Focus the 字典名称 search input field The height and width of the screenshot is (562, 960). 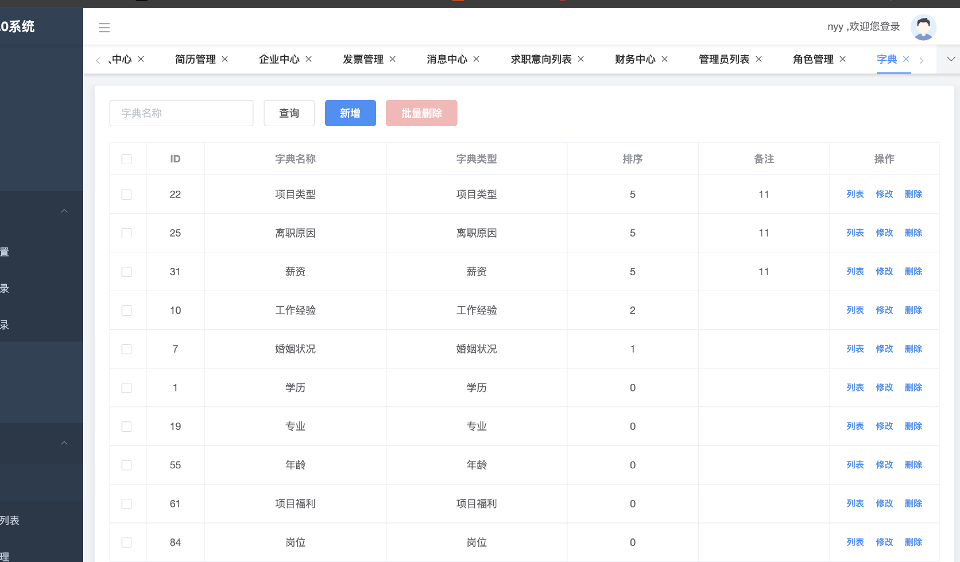[181, 113]
